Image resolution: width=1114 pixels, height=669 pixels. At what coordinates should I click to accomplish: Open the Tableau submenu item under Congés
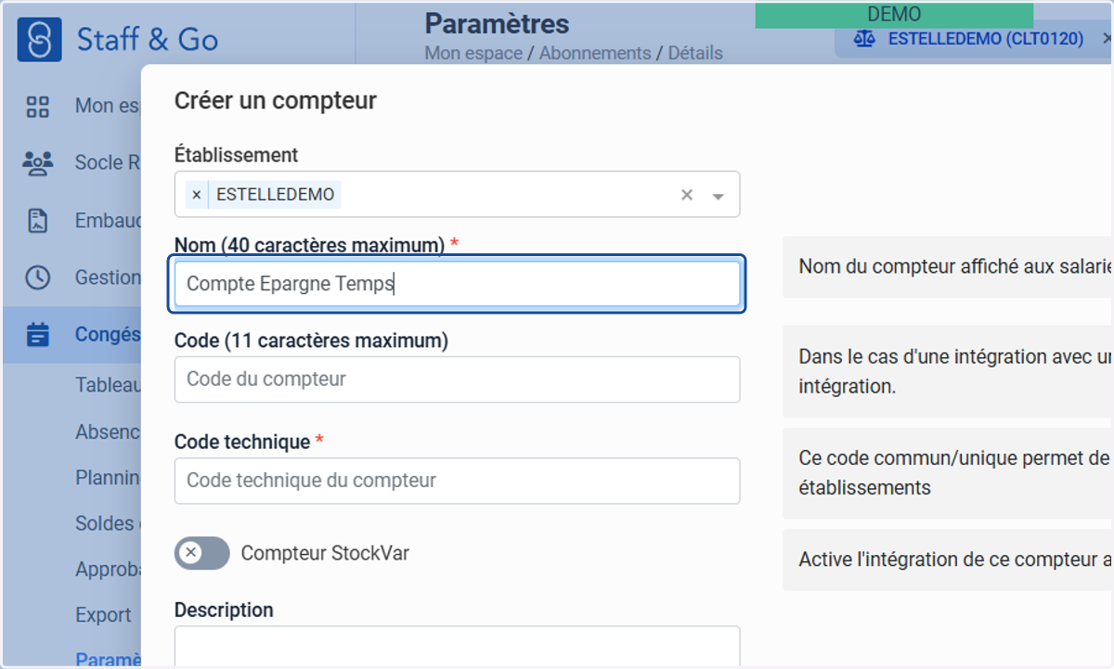[108, 385]
